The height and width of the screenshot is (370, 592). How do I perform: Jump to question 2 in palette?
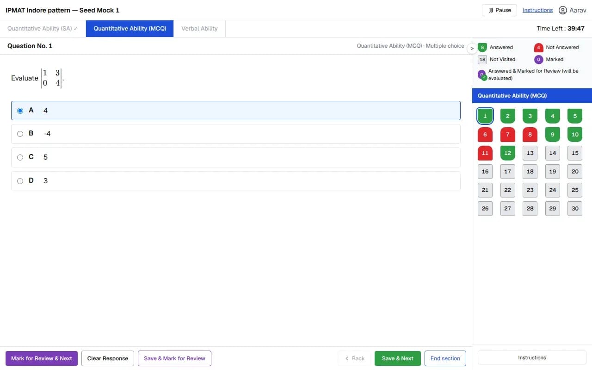click(507, 116)
